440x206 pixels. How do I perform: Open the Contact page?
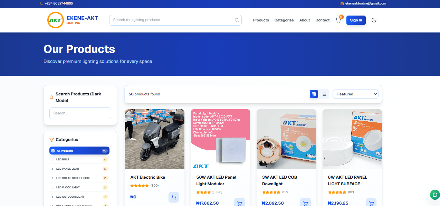click(x=323, y=20)
